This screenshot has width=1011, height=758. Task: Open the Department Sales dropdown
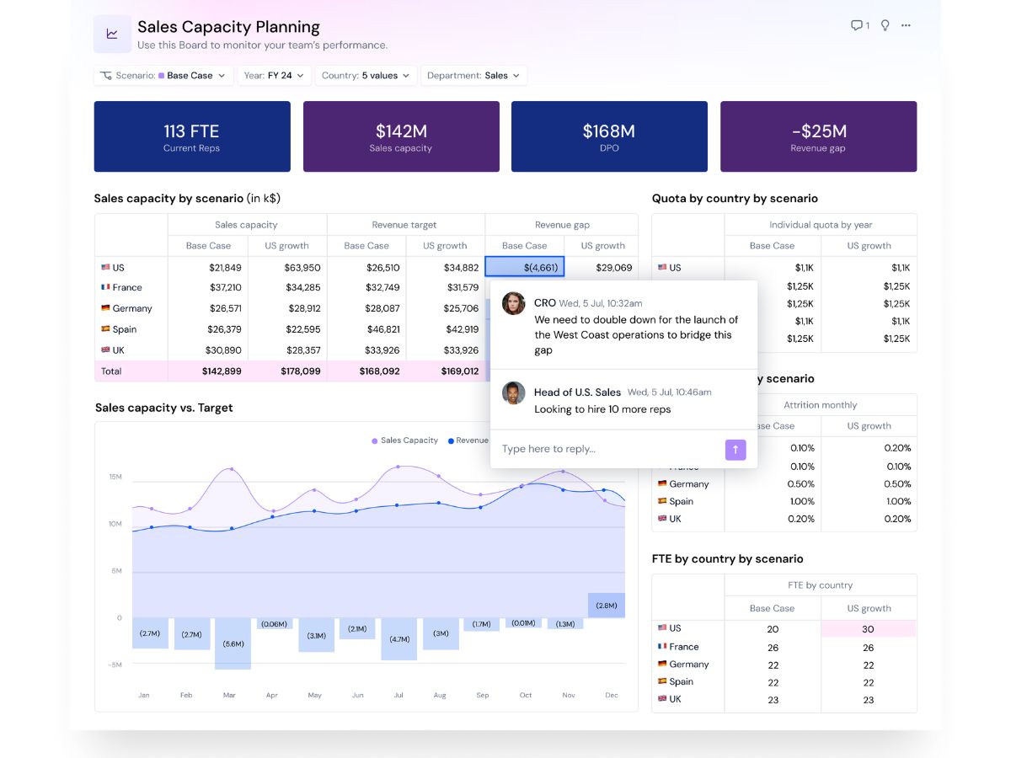coord(474,76)
